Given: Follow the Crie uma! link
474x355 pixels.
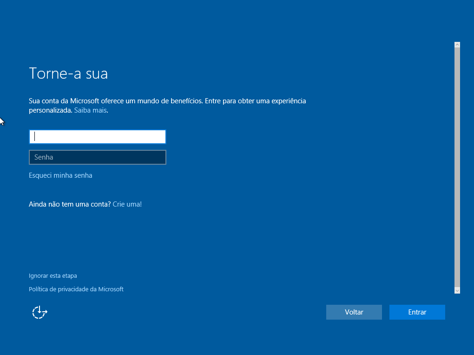Looking at the screenshot, I should 127,204.
